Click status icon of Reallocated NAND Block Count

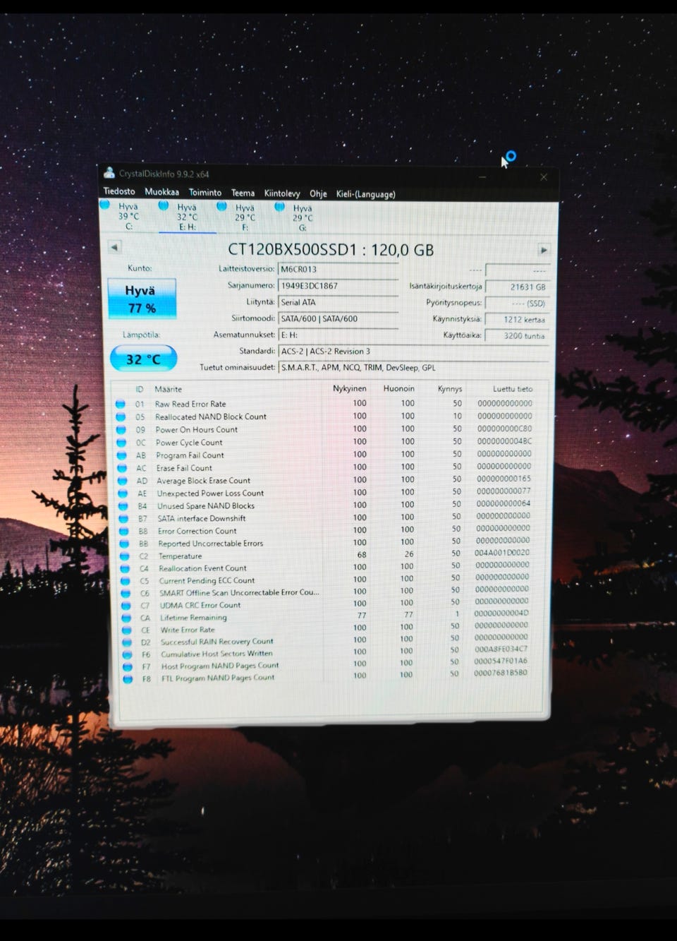click(x=121, y=416)
